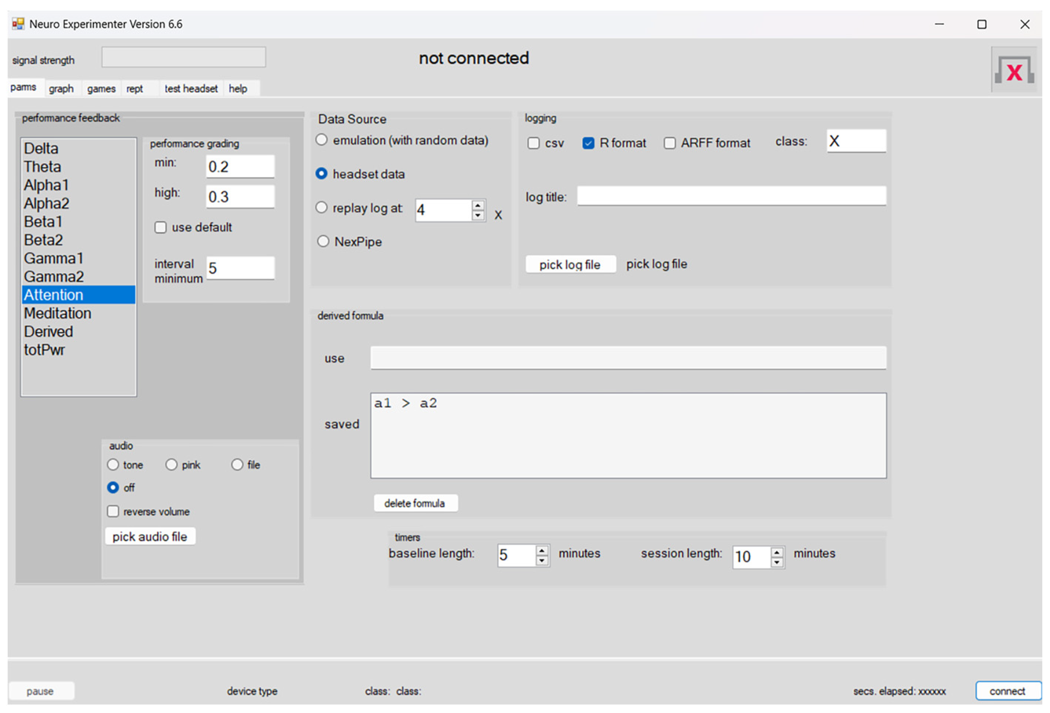Enable csv logging checkbox
This screenshot has width=1050, height=713.
[534, 143]
